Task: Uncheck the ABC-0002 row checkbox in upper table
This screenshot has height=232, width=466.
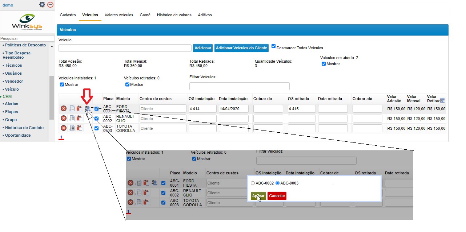Action: coord(96,118)
